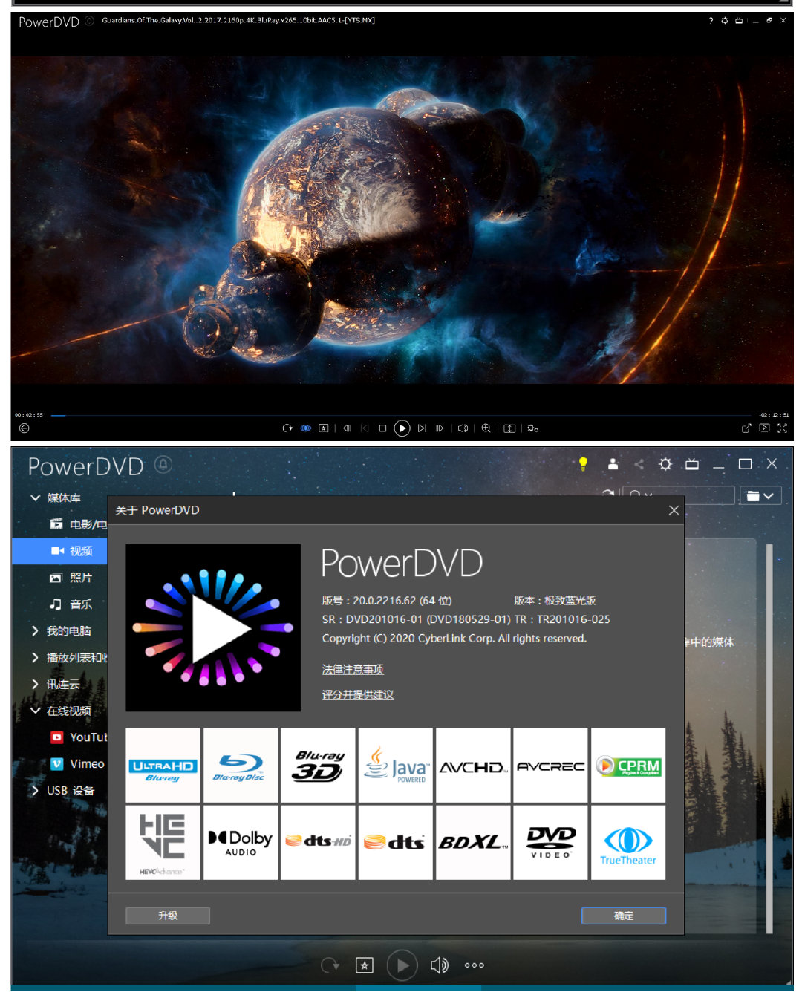Click the notification bell beside the PowerDVD logo
This screenshot has height=998, width=802.
click(163, 465)
